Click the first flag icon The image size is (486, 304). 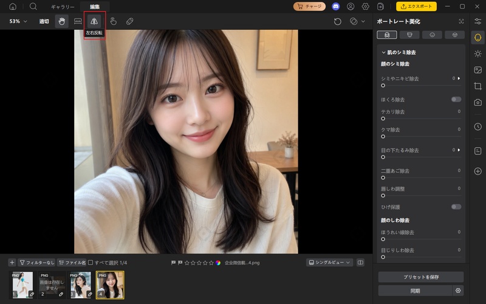(174, 263)
